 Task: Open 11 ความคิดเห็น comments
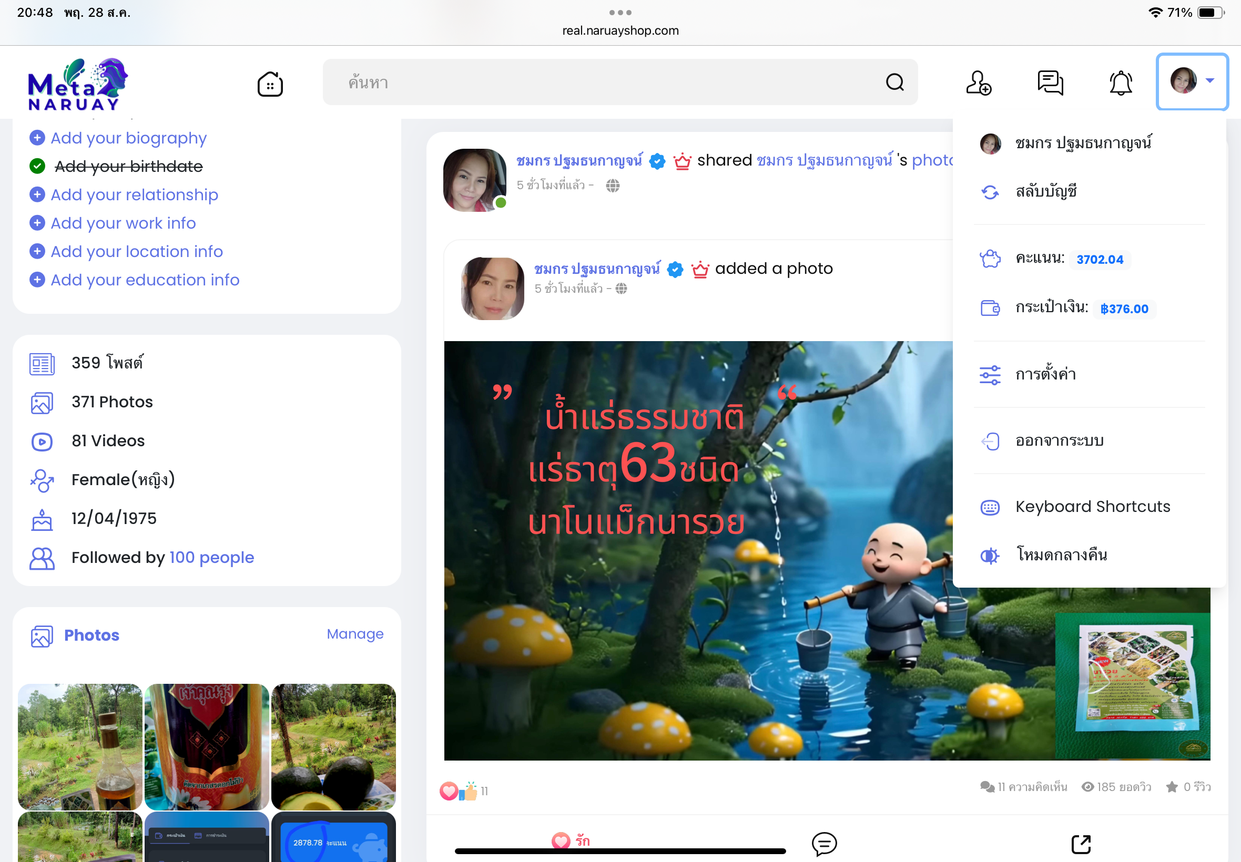pos(1024,787)
